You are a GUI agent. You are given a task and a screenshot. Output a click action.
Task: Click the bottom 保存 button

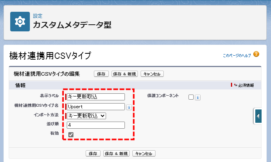(93, 153)
